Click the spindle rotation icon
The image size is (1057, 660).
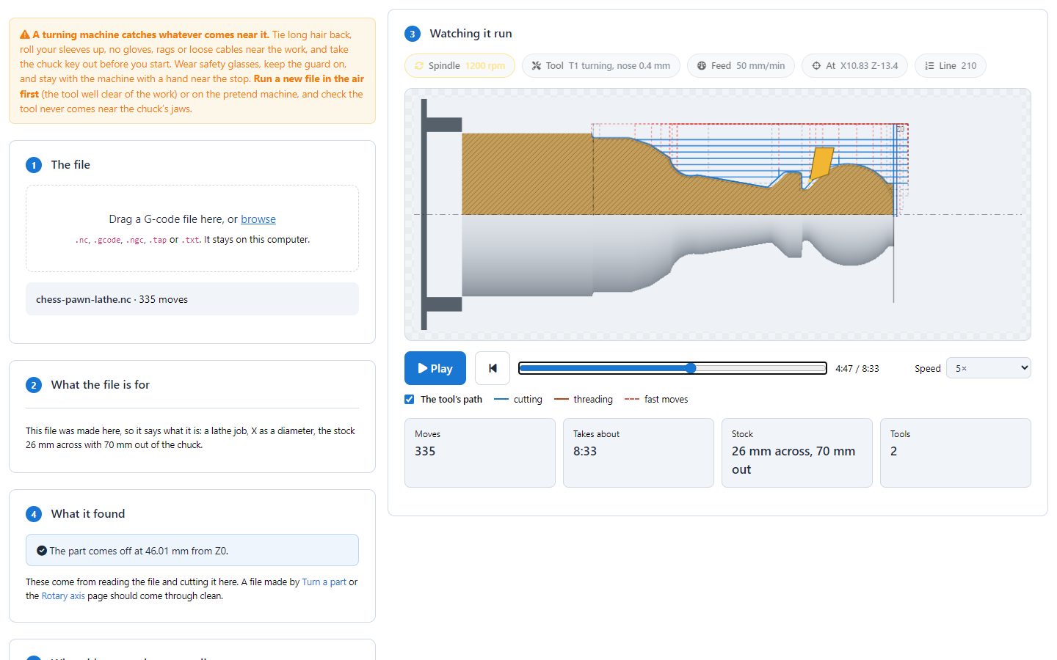[x=419, y=66]
